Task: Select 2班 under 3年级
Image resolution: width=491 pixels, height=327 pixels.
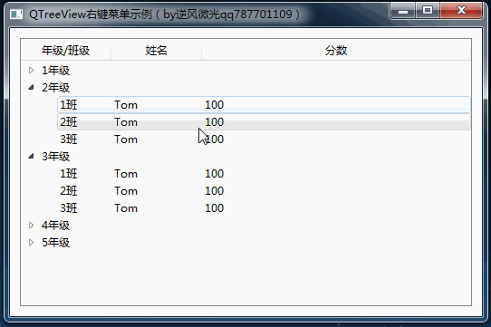Action: tap(69, 191)
